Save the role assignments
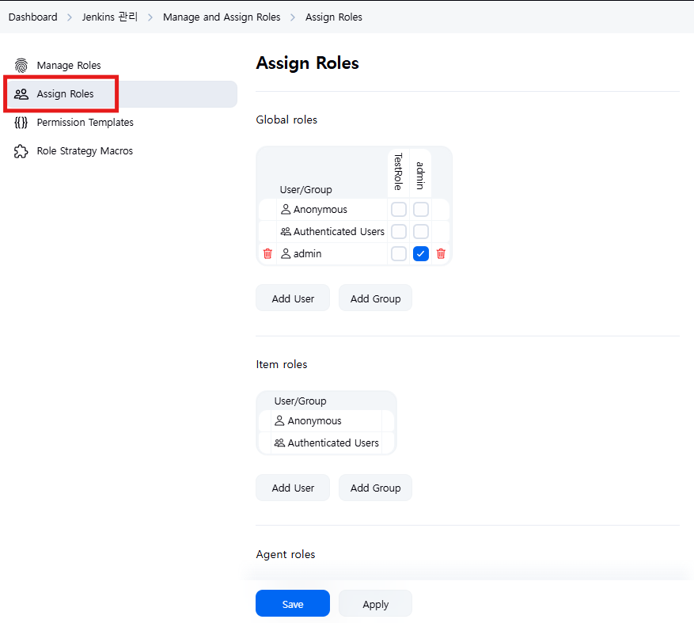Viewport: 694px width, 623px height. [293, 604]
